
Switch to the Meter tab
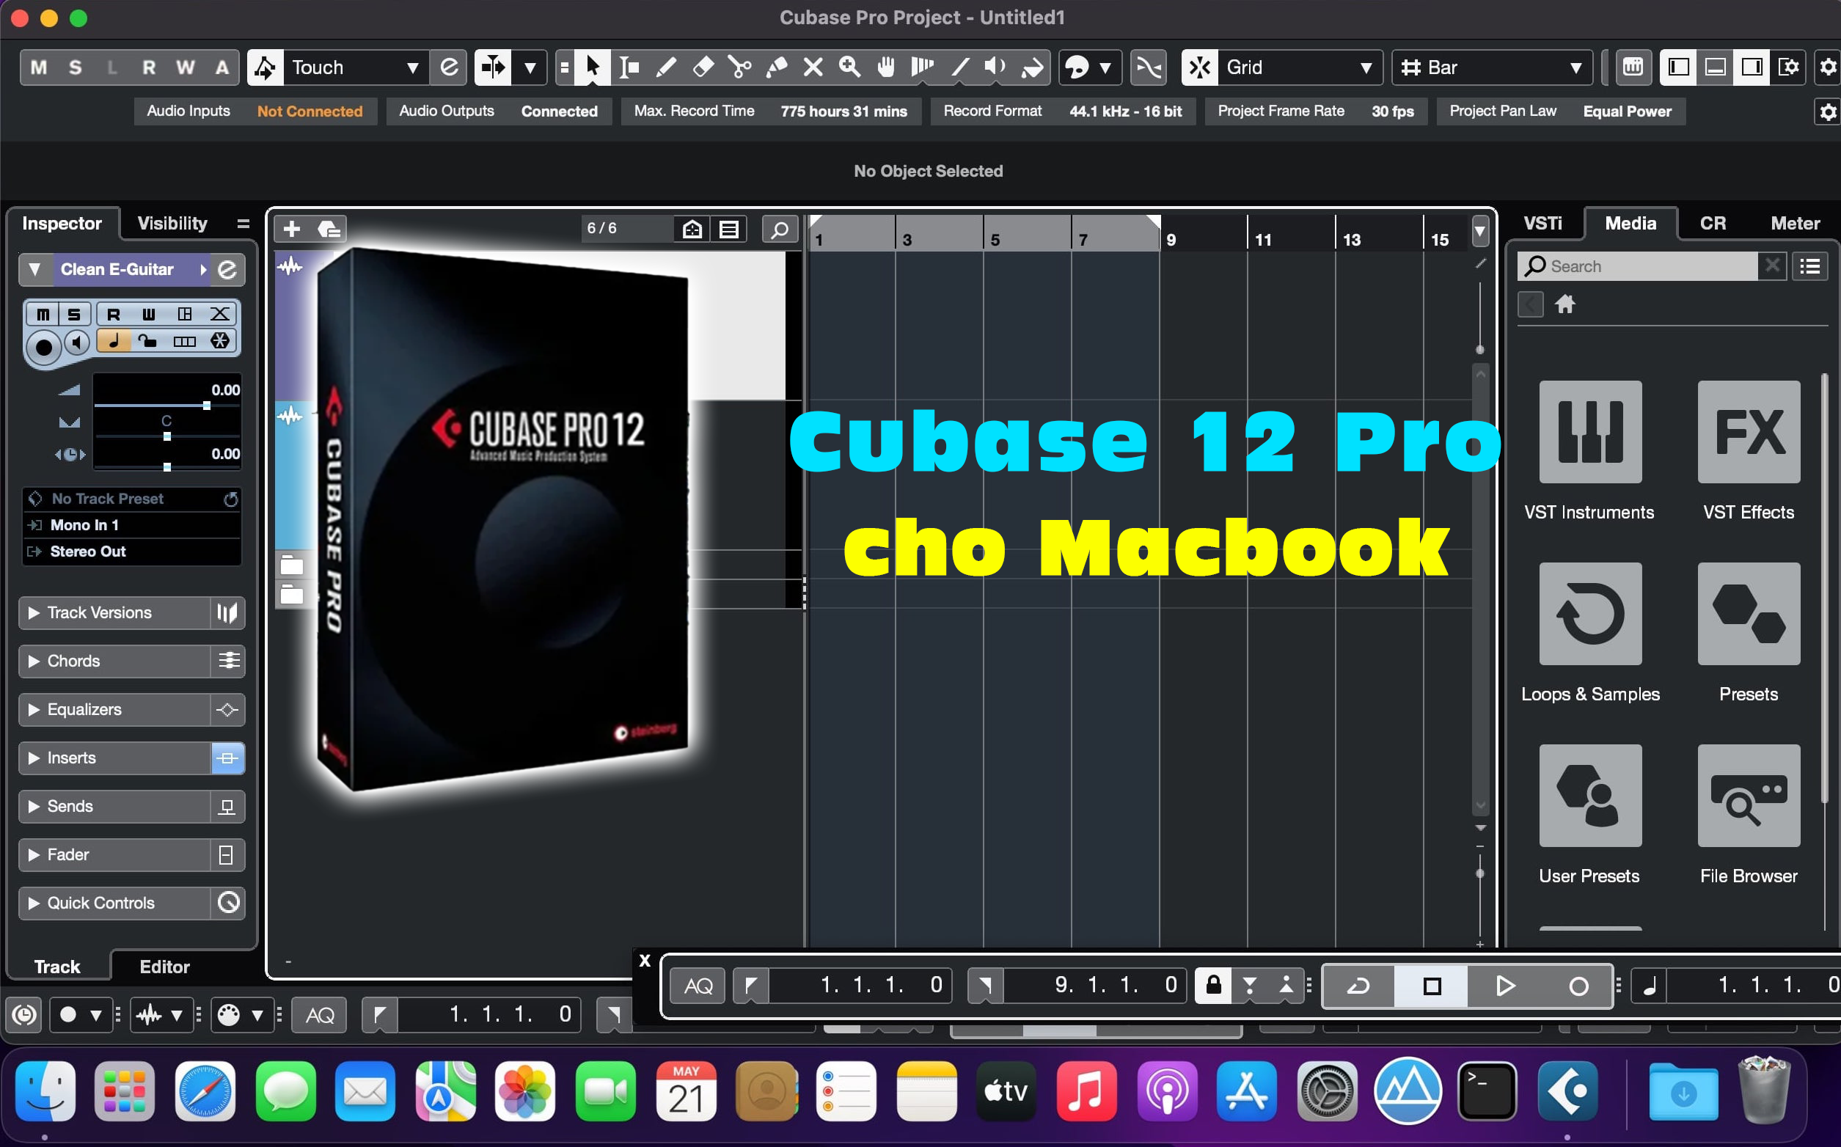coord(1795,223)
